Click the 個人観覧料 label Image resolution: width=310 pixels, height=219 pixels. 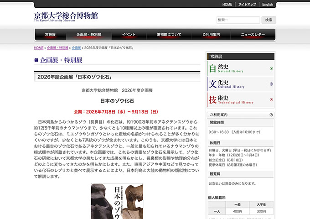[x=217, y=198]
